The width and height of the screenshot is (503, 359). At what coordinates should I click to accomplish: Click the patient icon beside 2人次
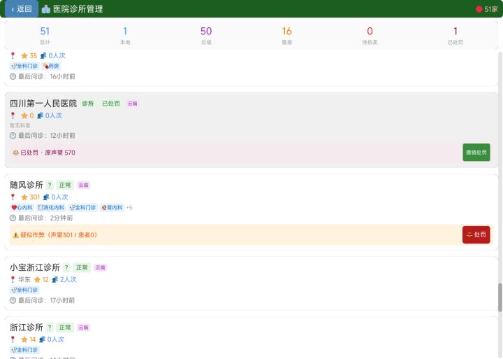click(55, 279)
